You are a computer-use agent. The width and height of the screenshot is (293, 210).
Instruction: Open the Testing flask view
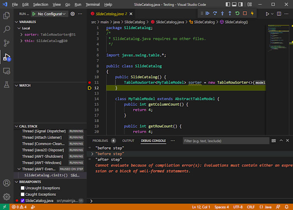[6, 85]
